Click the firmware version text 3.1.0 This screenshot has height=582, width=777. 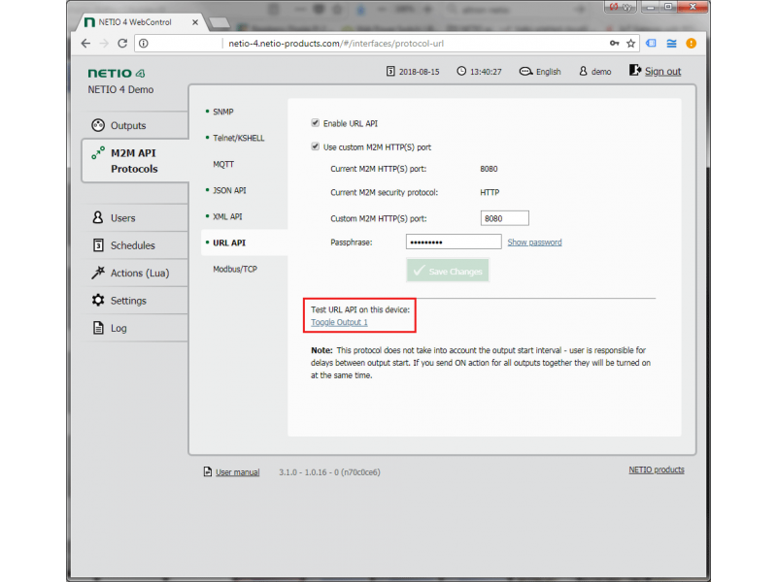(329, 472)
